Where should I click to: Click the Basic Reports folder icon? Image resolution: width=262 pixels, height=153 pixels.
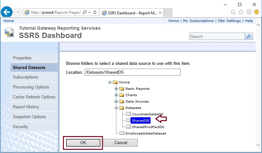(122, 88)
